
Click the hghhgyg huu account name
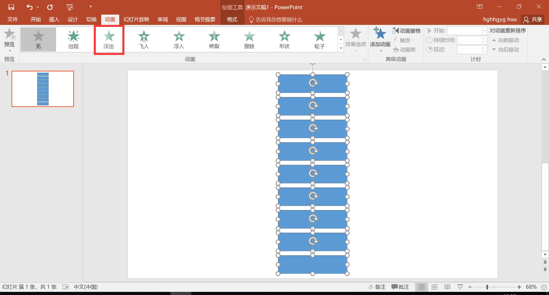coord(500,19)
